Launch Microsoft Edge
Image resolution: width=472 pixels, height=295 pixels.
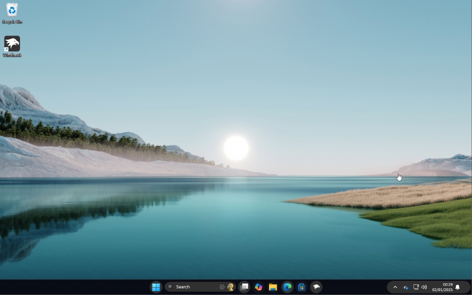pyautogui.click(x=287, y=287)
